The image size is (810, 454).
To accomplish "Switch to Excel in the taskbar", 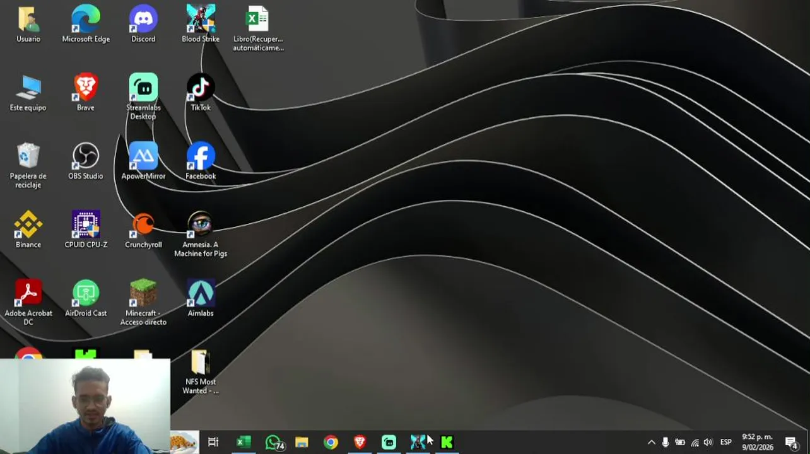I will pos(244,442).
